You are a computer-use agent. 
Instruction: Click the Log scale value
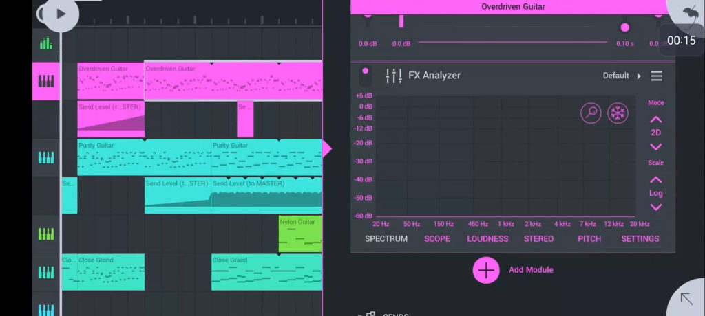click(x=656, y=193)
